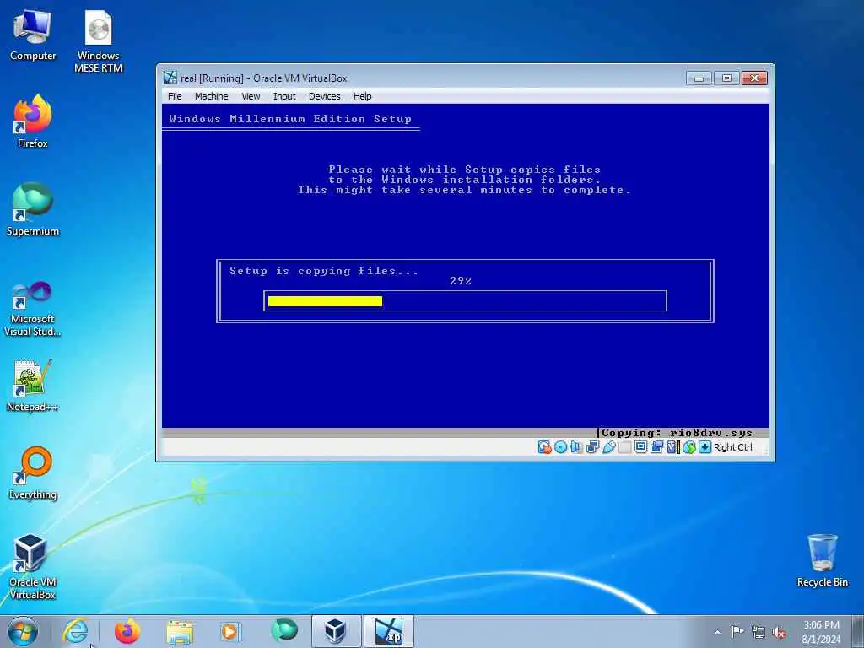Viewport: 864px width, 648px height.
Task: Click the grayed shared folders indicator in status bar
Action: click(x=625, y=447)
